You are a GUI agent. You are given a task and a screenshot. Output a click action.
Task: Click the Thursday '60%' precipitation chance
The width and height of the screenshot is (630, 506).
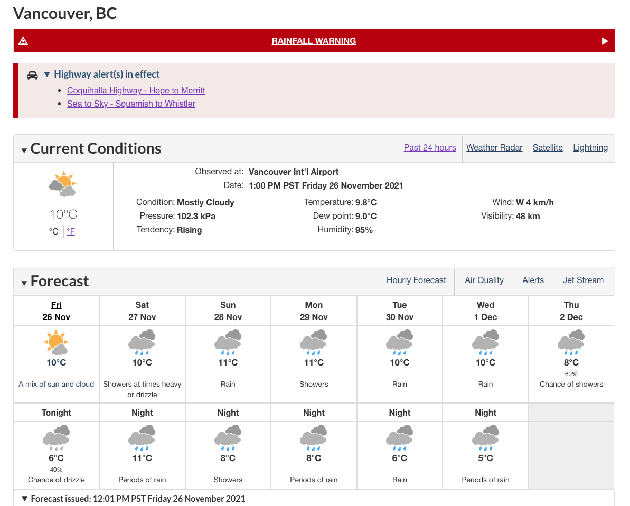tap(571, 374)
